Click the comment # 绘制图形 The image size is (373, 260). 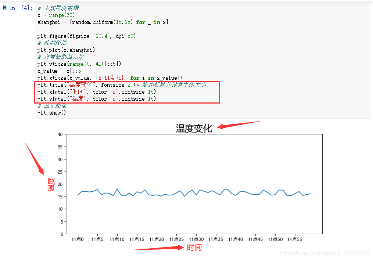coord(52,43)
